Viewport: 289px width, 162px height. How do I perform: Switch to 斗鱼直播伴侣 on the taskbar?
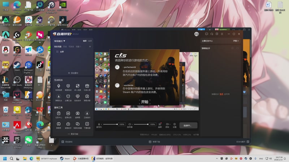click(81, 158)
